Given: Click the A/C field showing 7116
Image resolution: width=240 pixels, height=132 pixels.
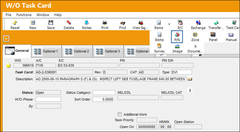Looking at the screenshot, I should point(46,65).
